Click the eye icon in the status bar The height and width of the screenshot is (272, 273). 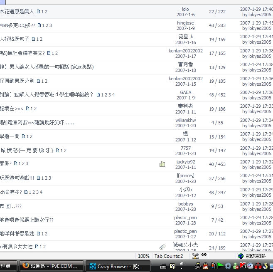point(204,255)
